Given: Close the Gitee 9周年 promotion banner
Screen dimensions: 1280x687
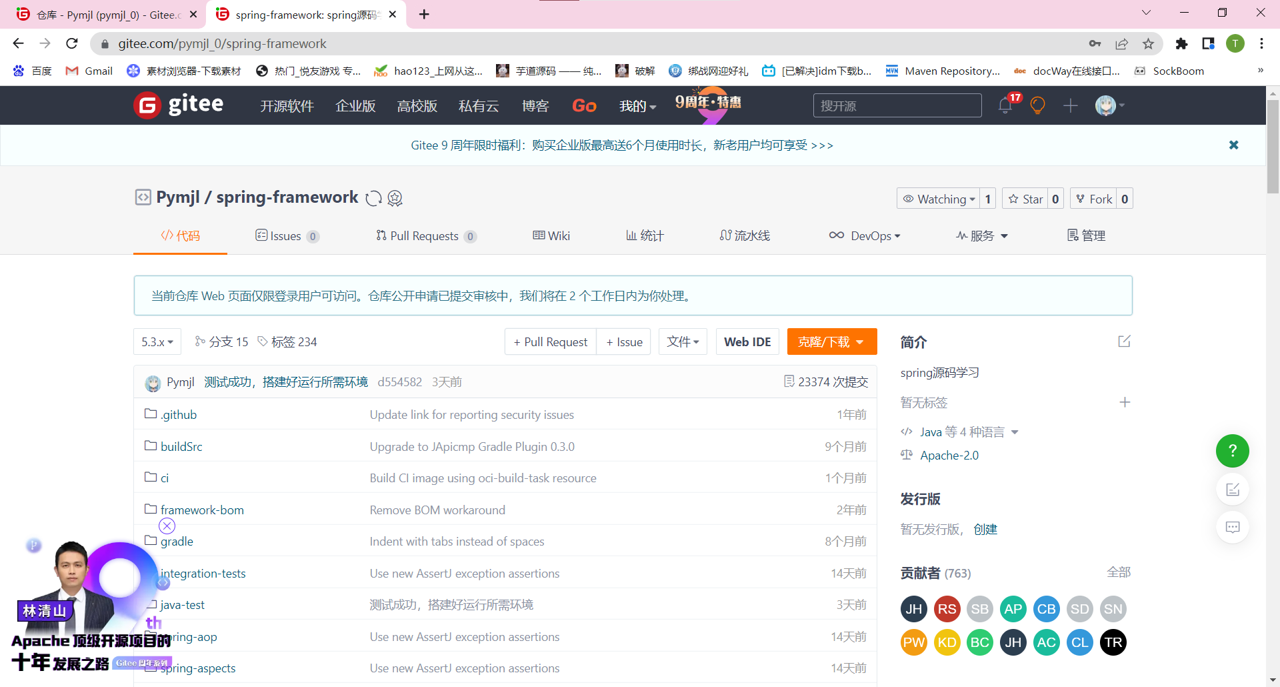Looking at the screenshot, I should [1233, 145].
